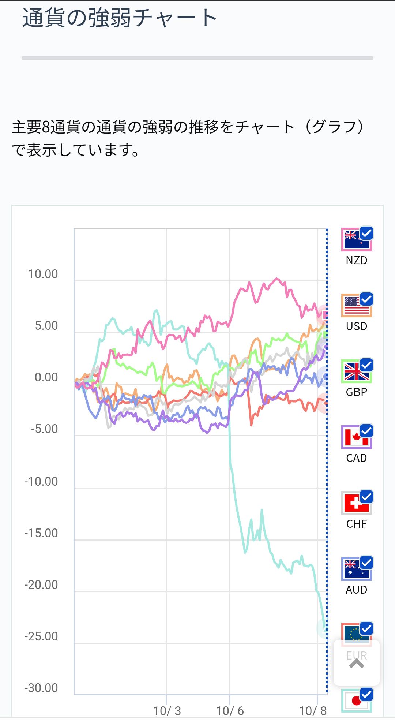Click the 10/ 6 date axis label

[x=230, y=711]
